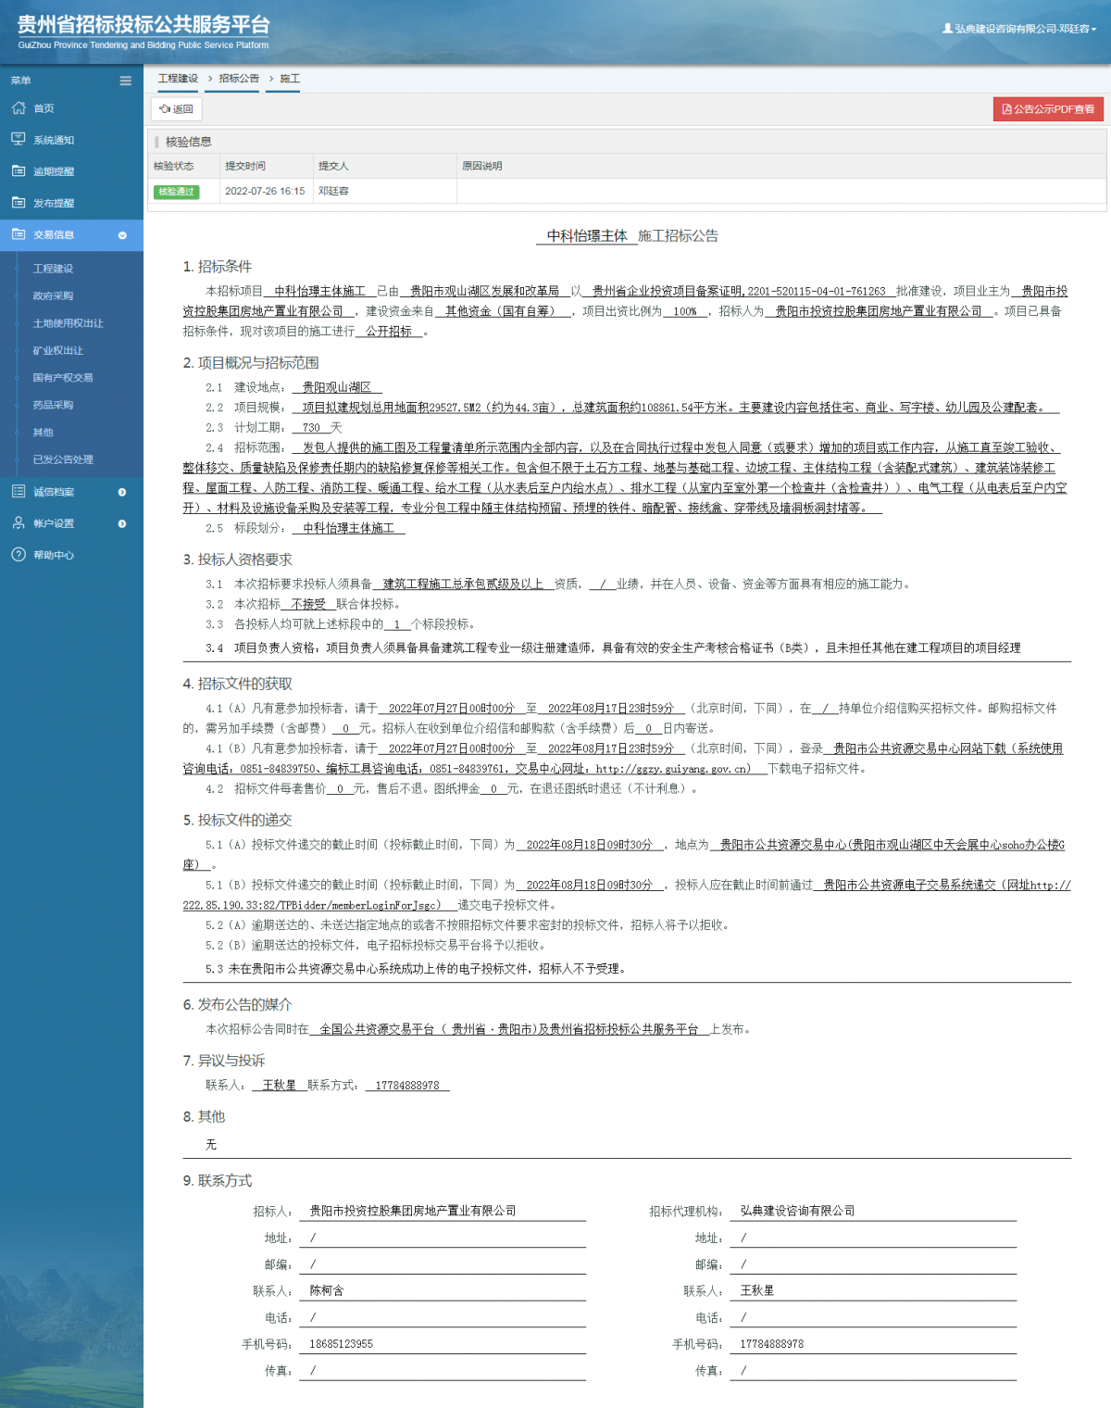Click the 返回 back button
The image size is (1111, 1408).
pos(175,109)
